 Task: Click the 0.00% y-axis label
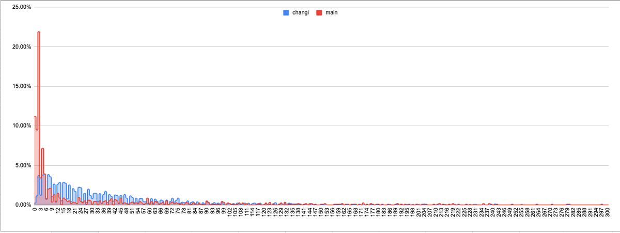[x=23, y=205]
